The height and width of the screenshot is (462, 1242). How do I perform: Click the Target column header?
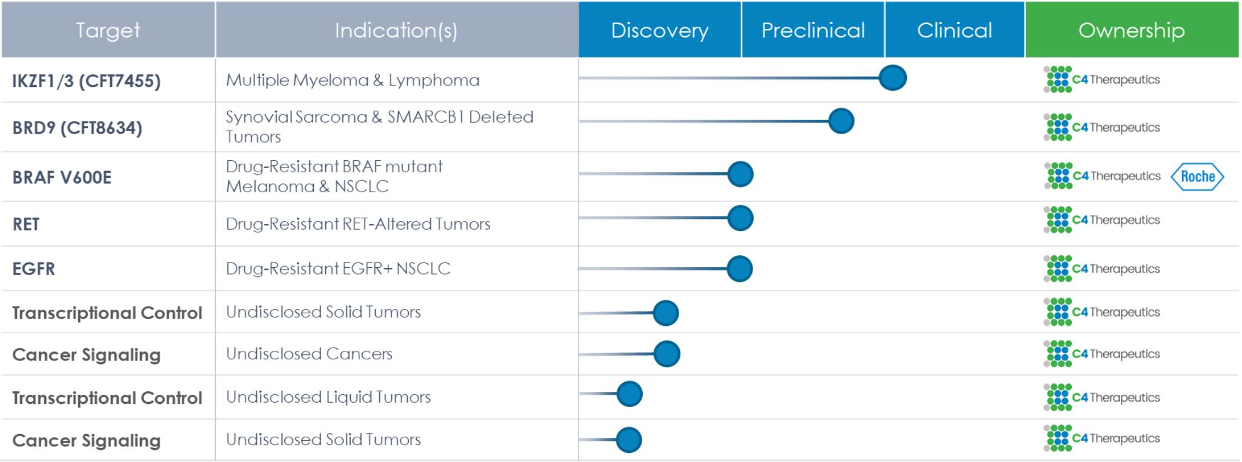click(108, 30)
